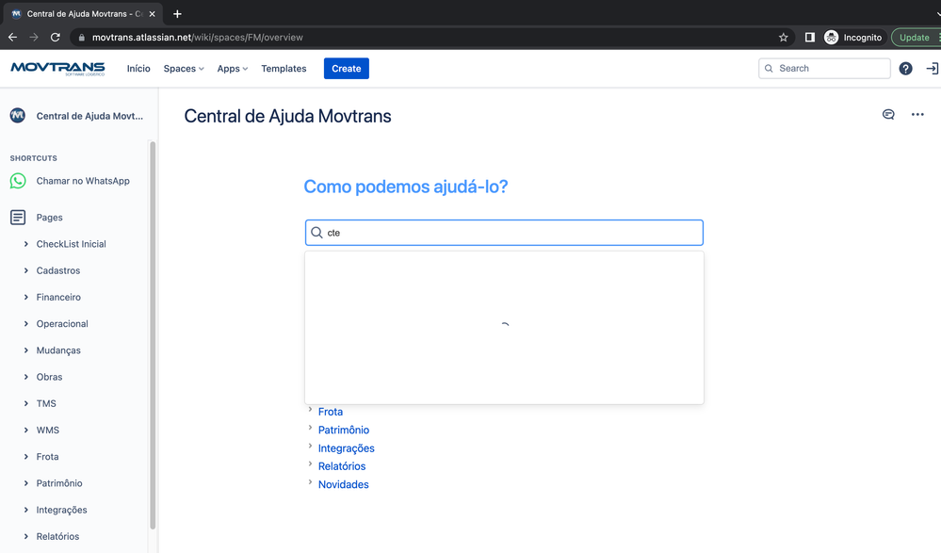Image resolution: width=941 pixels, height=553 pixels.
Task: Toggle the browser side panel icon
Action: click(x=809, y=38)
